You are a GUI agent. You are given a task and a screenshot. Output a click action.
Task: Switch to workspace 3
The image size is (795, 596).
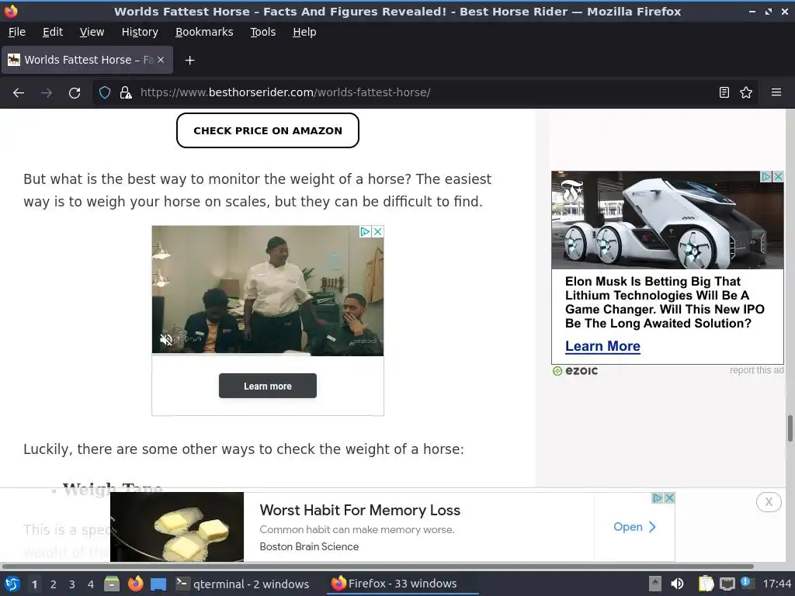(x=72, y=584)
